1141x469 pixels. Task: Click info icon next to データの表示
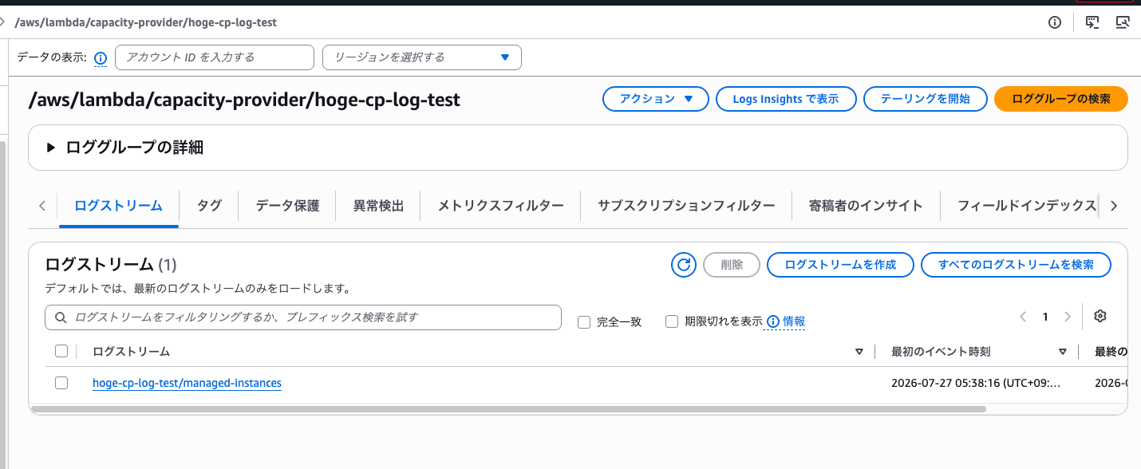tap(101, 58)
